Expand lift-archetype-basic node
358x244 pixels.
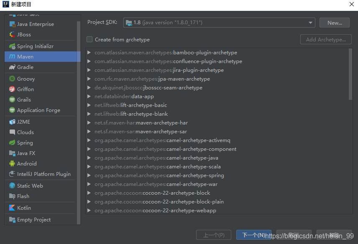(89, 105)
